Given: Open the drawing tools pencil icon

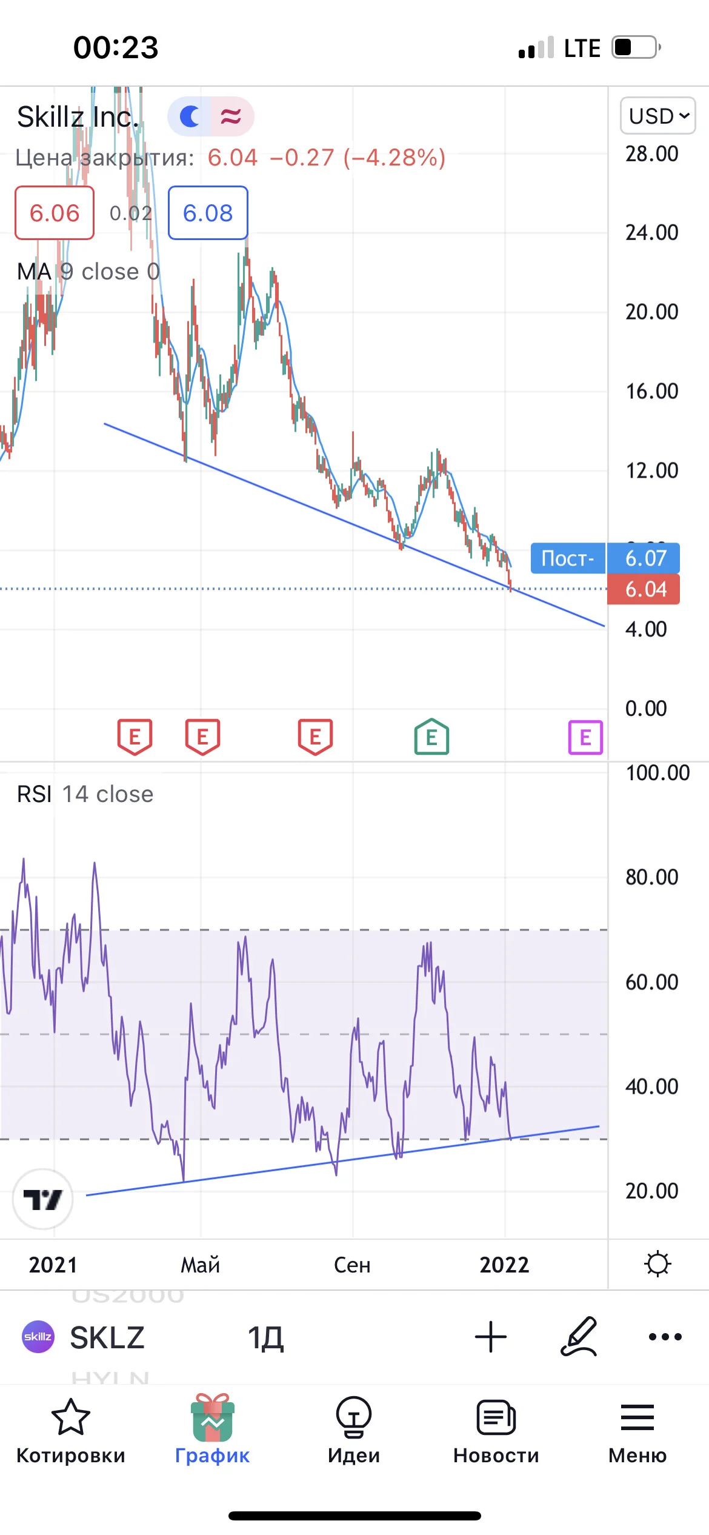Looking at the screenshot, I should [579, 1336].
